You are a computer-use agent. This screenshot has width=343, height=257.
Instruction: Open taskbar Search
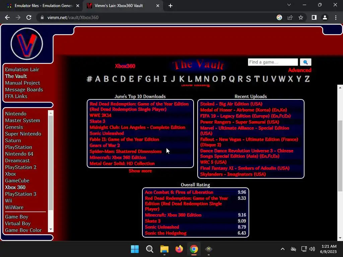(x=150, y=249)
